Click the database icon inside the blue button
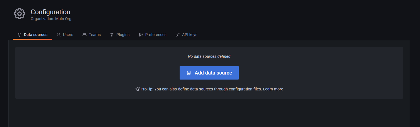420x127 pixels. click(x=189, y=73)
